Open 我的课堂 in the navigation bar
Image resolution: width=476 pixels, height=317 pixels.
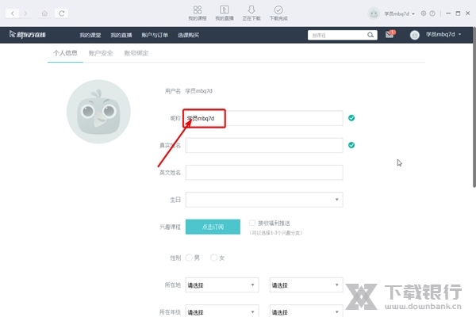pos(90,35)
